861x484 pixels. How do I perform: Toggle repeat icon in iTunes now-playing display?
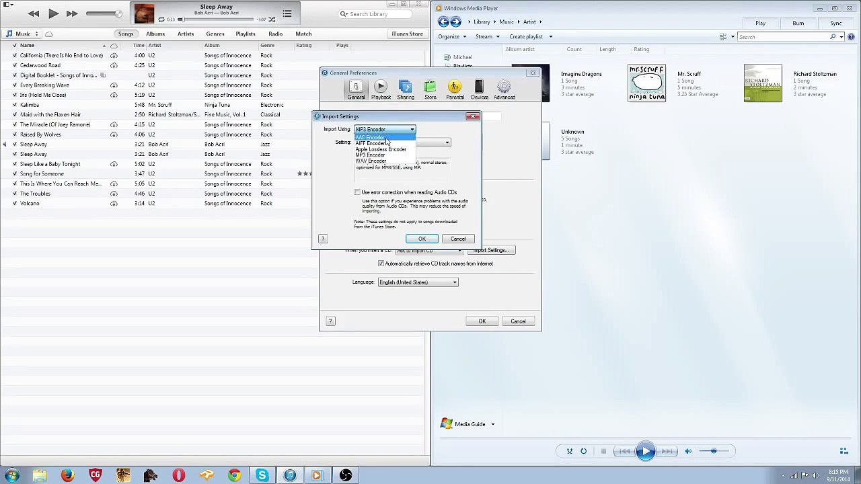161,19
